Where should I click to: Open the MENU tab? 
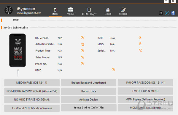(55, 12)
